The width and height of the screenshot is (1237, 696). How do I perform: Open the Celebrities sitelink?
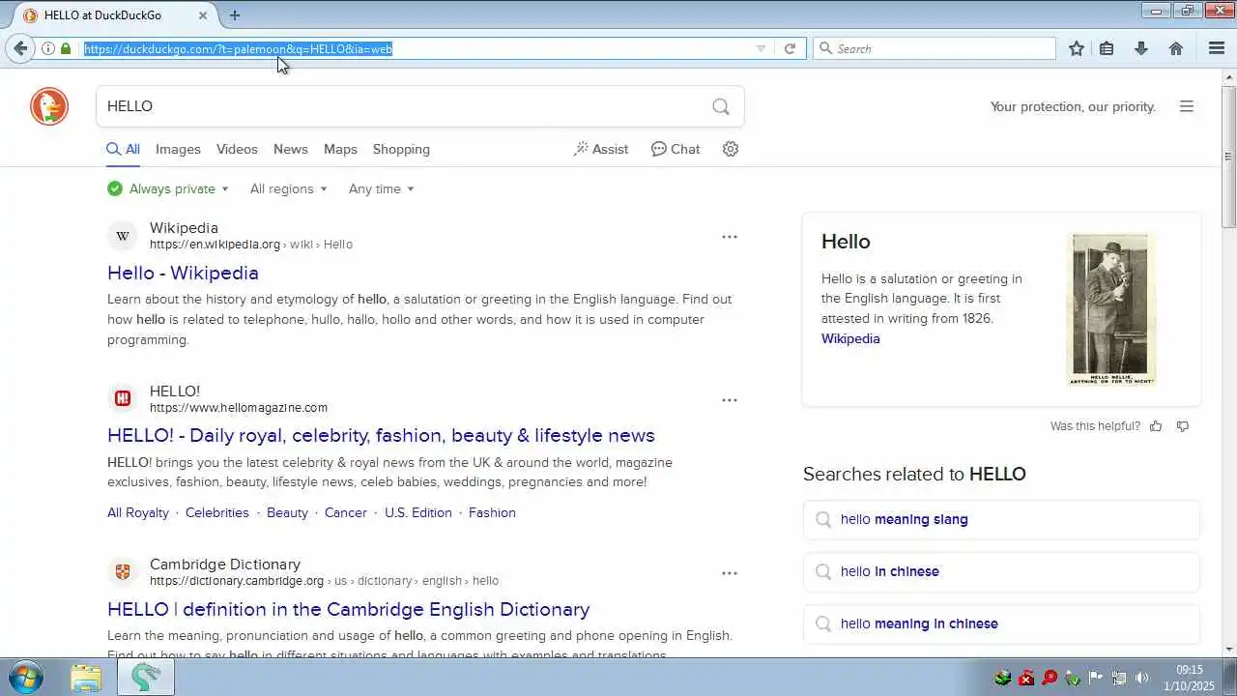pos(217,512)
